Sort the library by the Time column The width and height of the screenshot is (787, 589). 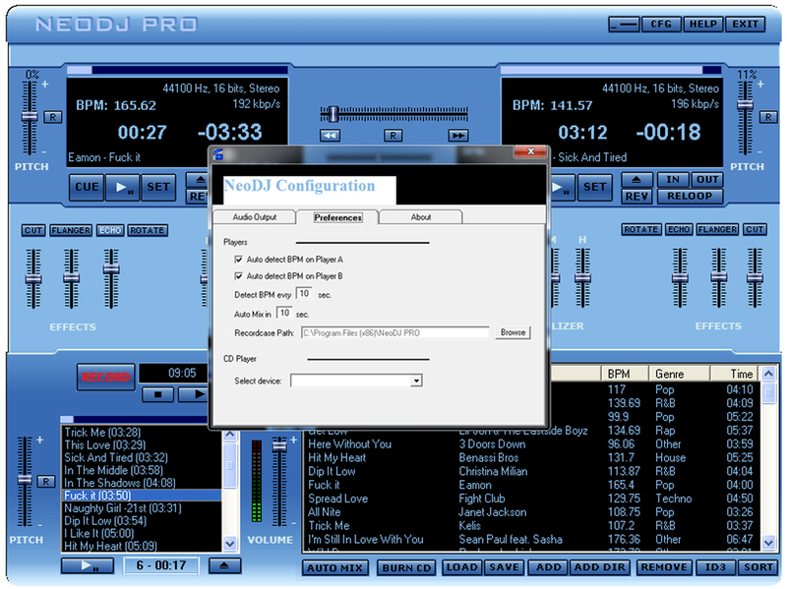pyautogui.click(x=735, y=374)
